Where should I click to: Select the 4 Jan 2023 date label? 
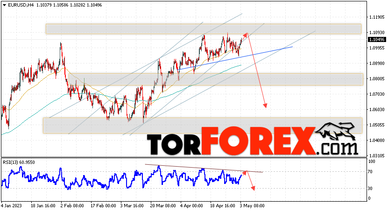pyautogui.click(x=11, y=206)
